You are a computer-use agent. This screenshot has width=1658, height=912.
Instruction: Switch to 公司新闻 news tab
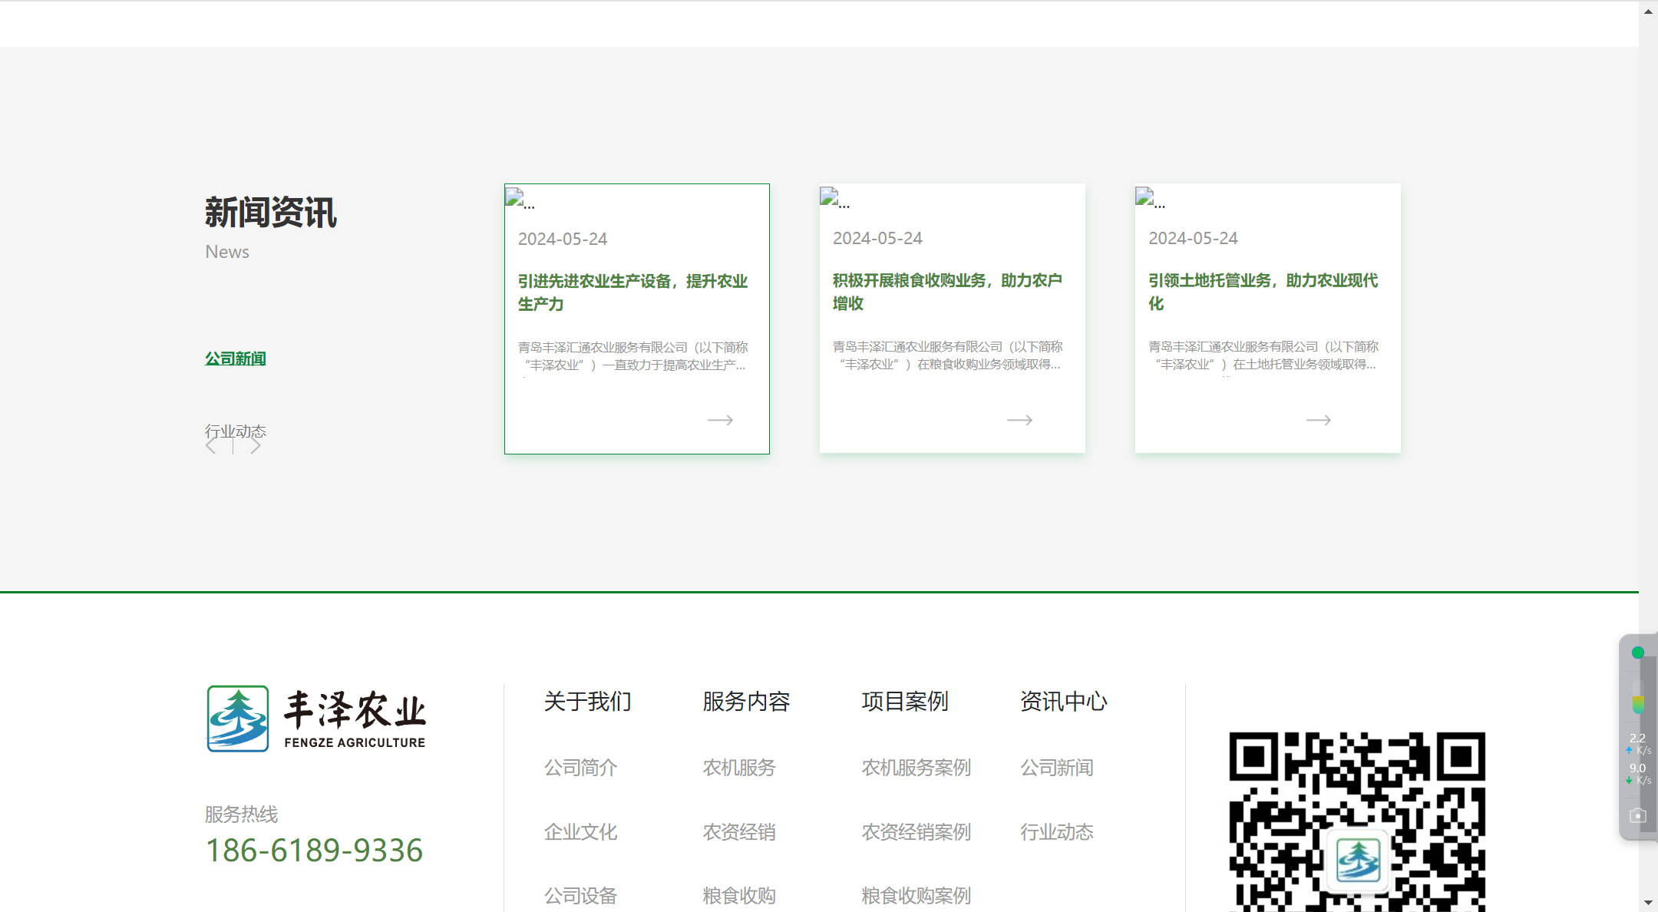point(236,359)
